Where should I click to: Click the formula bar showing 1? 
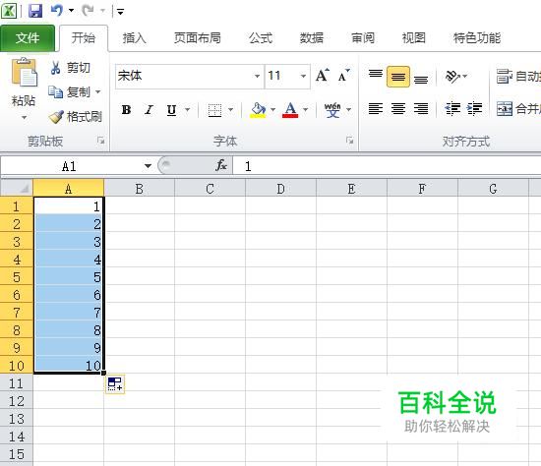388,166
